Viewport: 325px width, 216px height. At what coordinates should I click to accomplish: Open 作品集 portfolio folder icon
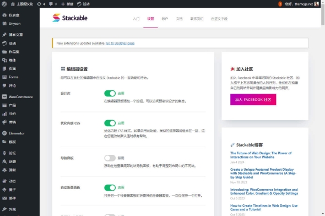[x=4, y=52]
